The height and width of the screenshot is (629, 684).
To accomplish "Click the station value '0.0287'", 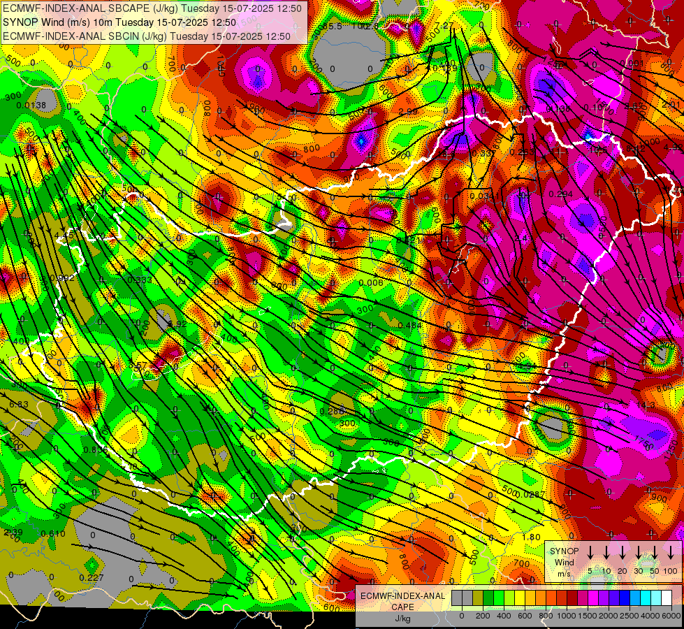I will coord(530,495).
